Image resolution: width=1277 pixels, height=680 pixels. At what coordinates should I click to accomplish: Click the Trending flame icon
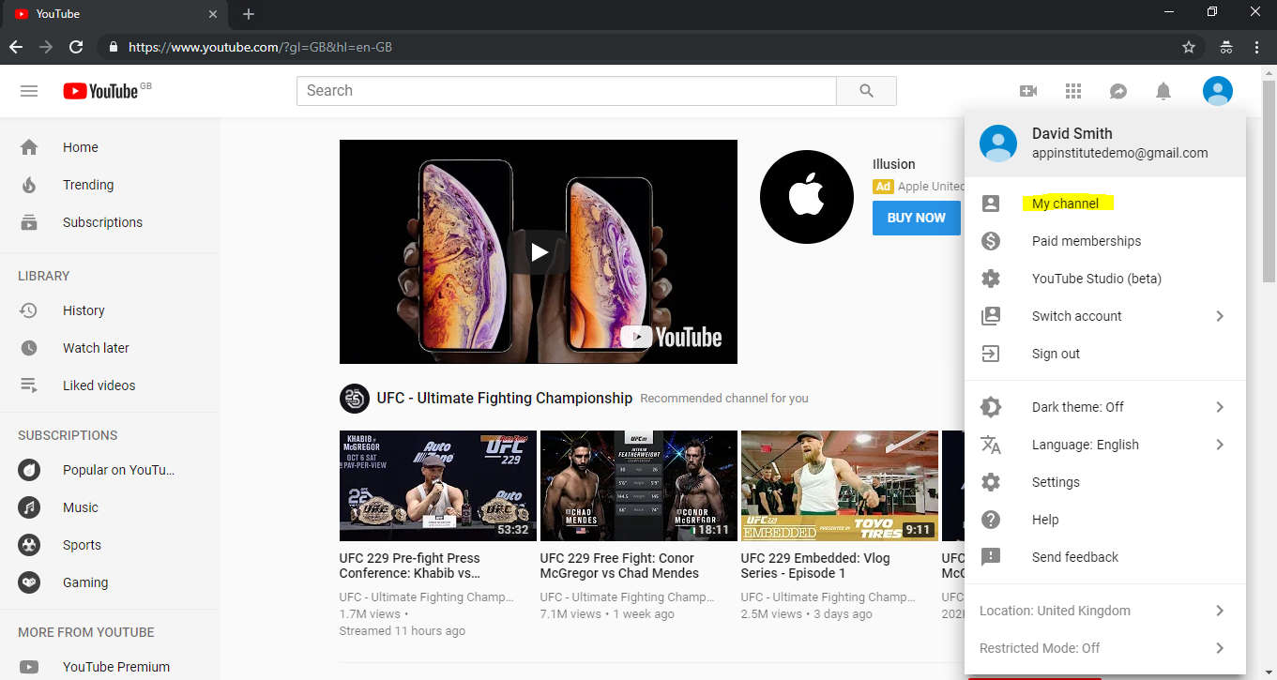(29, 185)
